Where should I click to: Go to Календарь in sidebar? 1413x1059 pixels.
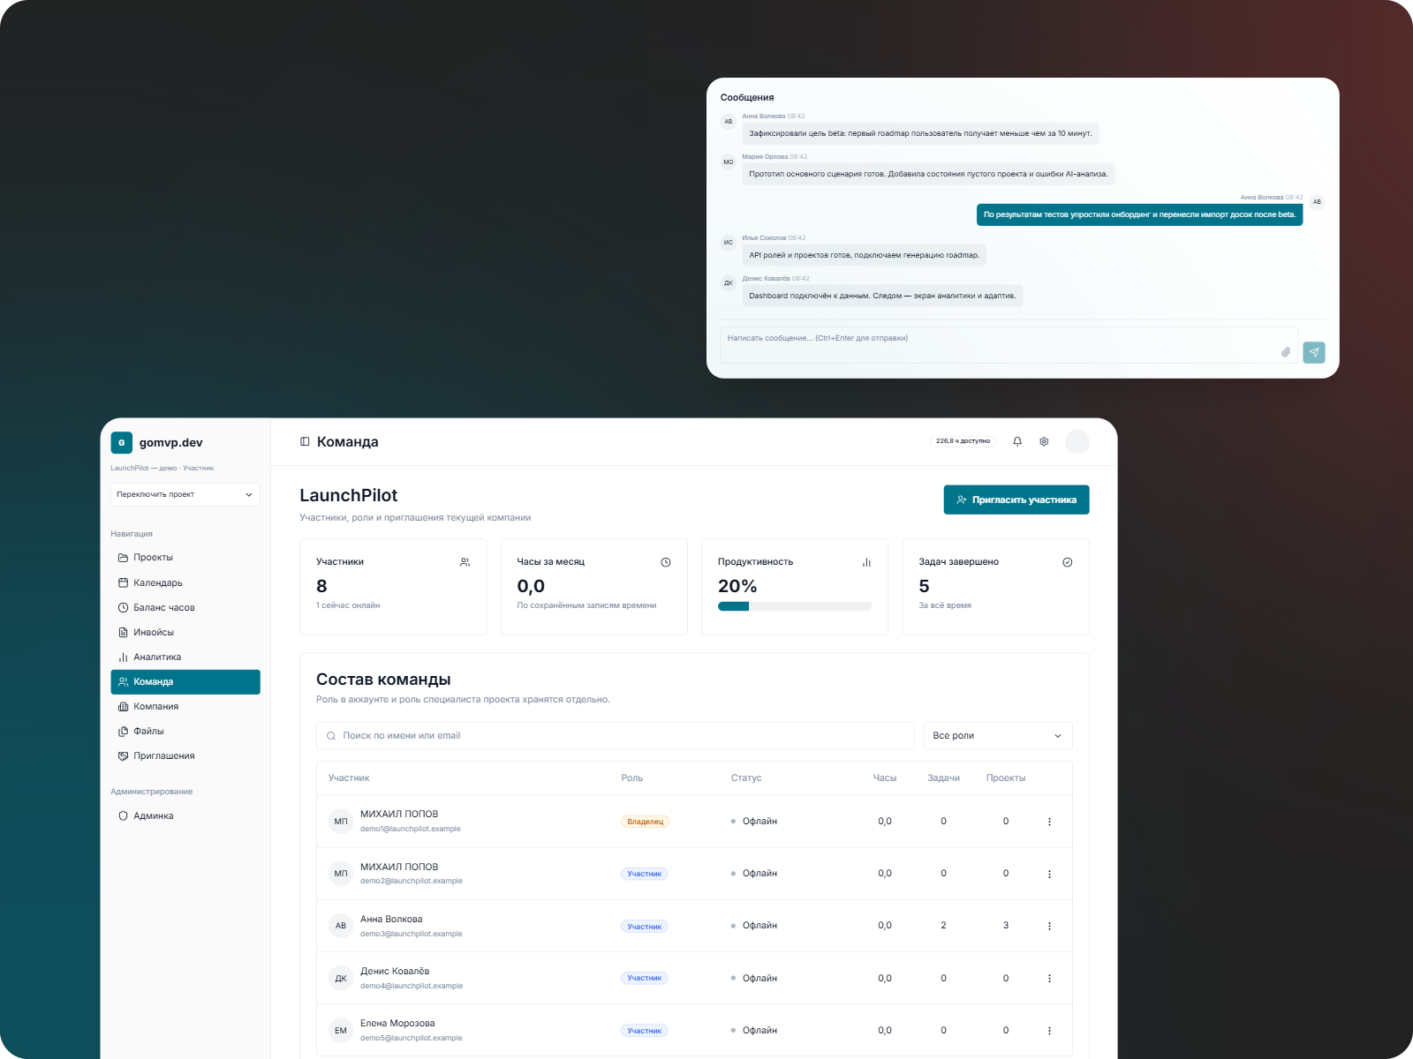point(185,582)
